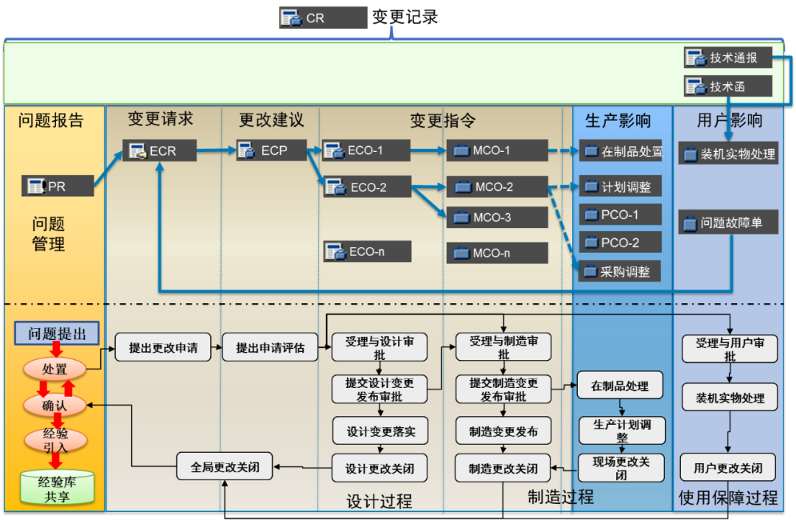Image resolution: width=796 pixels, height=520 pixels.
Task: Click the 问题故障单 briefcase icon
Action: click(690, 223)
